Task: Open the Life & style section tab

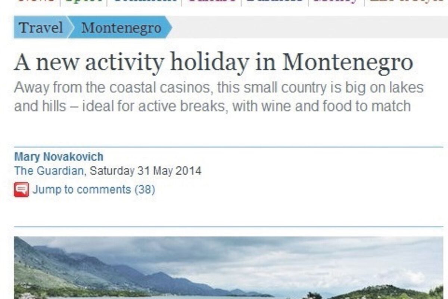Action: 407,1
